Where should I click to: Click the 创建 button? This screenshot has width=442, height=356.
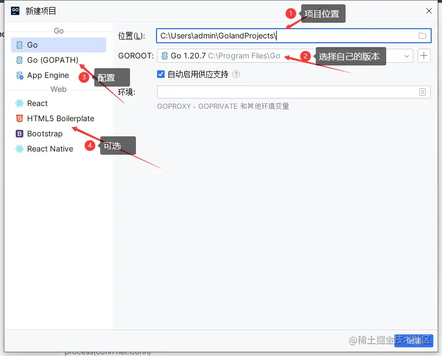tap(413, 341)
